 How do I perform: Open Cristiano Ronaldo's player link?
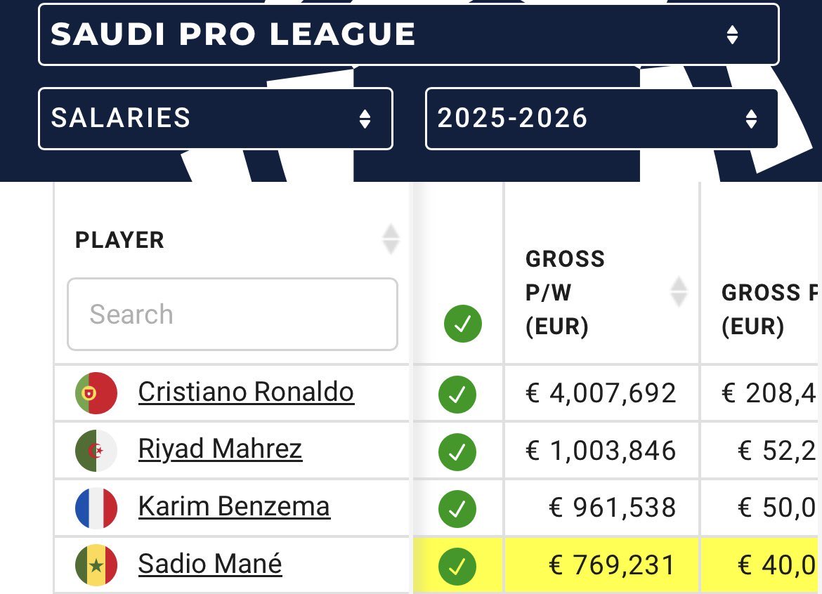(246, 392)
